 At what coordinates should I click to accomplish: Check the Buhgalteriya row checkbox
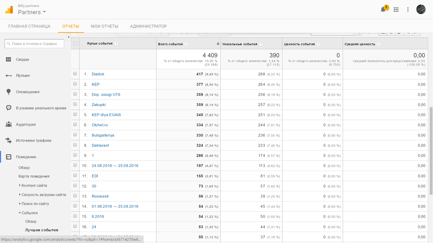pyautogui.click(x=75, y=135)
